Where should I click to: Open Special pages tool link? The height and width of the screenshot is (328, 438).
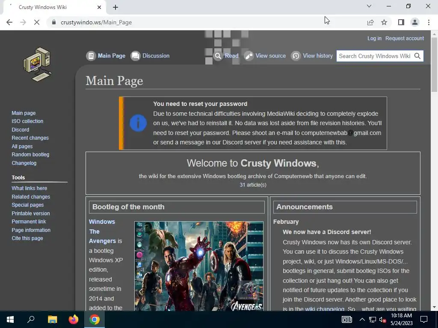(28, 205)
